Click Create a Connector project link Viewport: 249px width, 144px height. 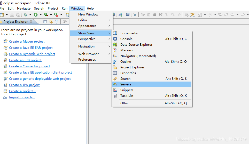click(x=29, y=66)
